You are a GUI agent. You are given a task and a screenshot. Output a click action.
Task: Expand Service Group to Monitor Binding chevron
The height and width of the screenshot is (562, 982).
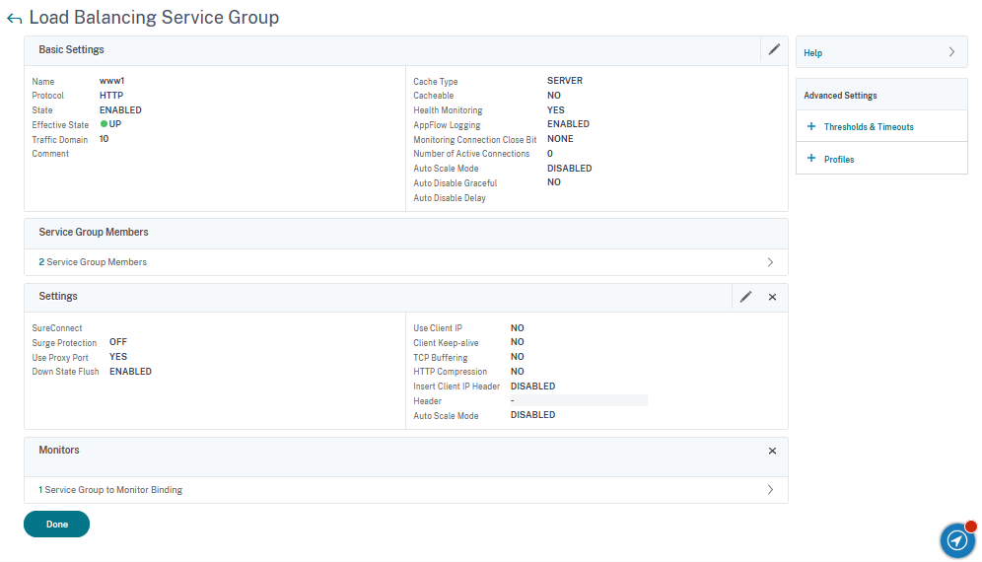click(x=770, y=490)
